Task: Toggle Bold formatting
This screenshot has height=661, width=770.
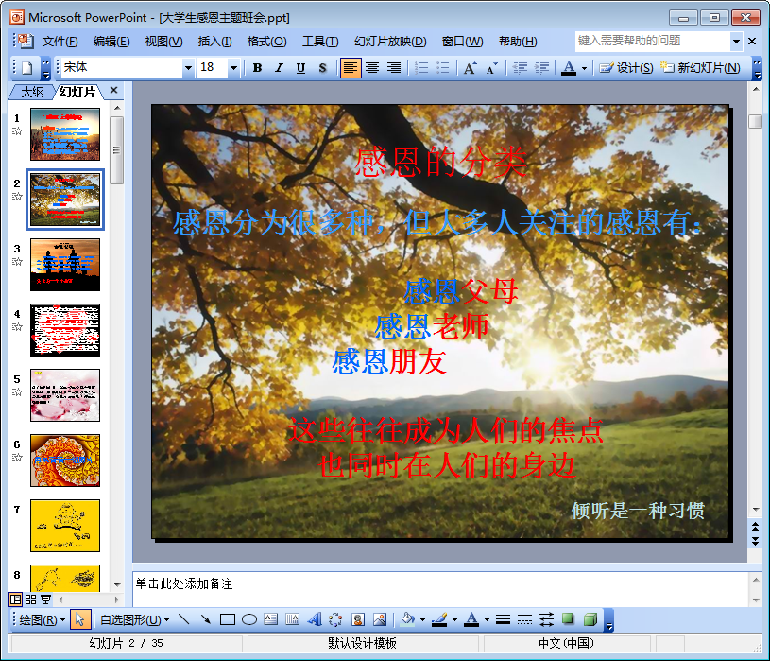Action: tap(257, 68)
